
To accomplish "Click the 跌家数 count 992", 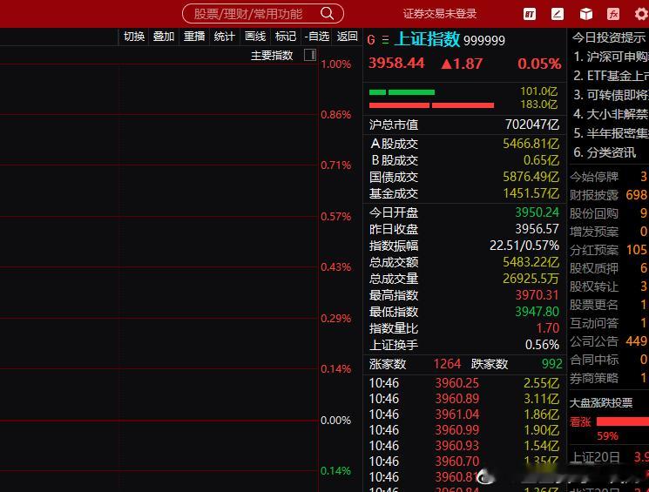I will coord(551,364).
